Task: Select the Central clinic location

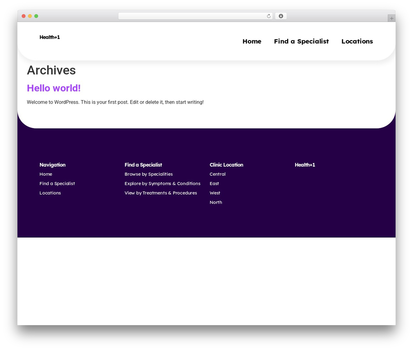Action: 217,174
